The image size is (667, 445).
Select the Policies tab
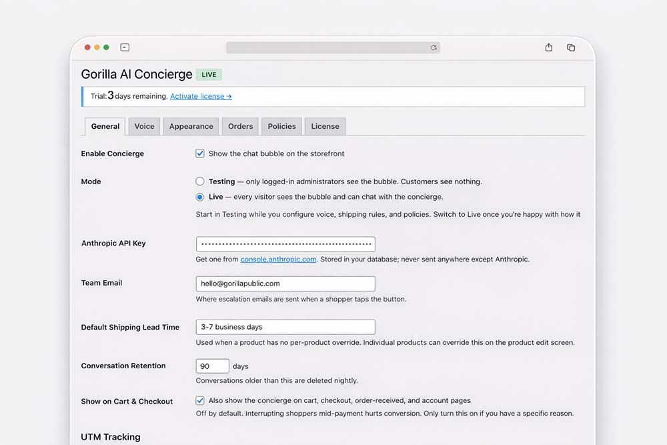(x=281, y=126)
